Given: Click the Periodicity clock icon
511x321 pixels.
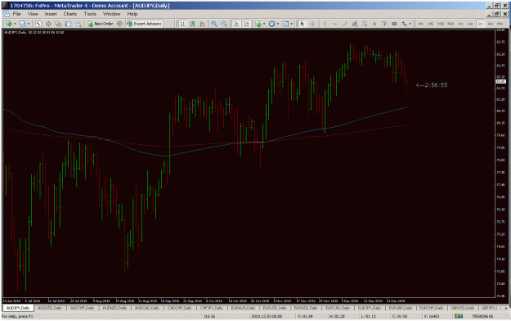Looking at the screenshot, I should click(x=271, y=24).
